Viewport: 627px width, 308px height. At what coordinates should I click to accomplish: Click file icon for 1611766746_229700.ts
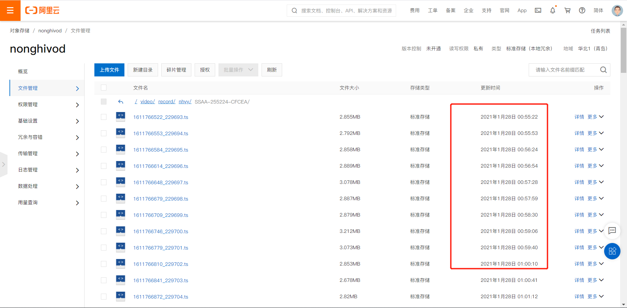tap(121, 231)
